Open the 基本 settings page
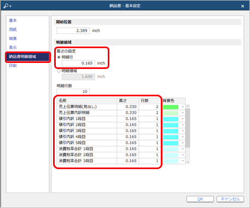 coord(13,20)
